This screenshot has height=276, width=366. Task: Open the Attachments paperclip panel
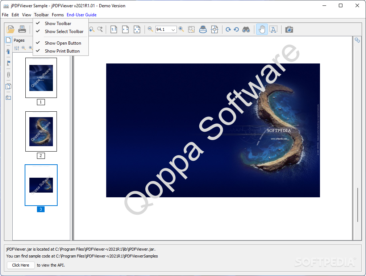8,75
